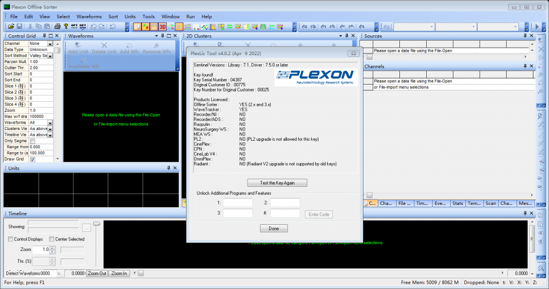Toggle the Draw Grid checkbox
The image size is (549, 289).
(33, 159)
